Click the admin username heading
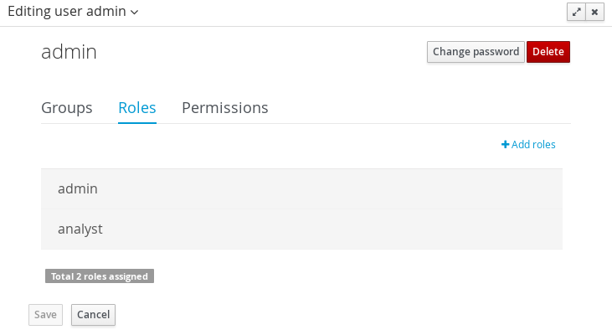The image size is (612, 335). pyautogui.click(x=69, y=52)
